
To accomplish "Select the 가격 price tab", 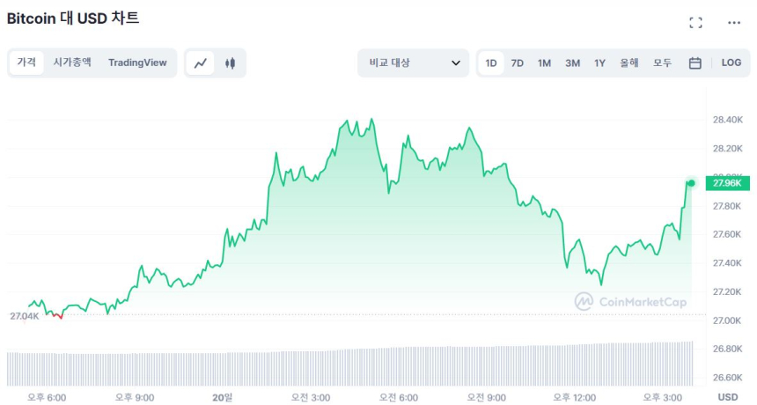I will coord(26,63).
